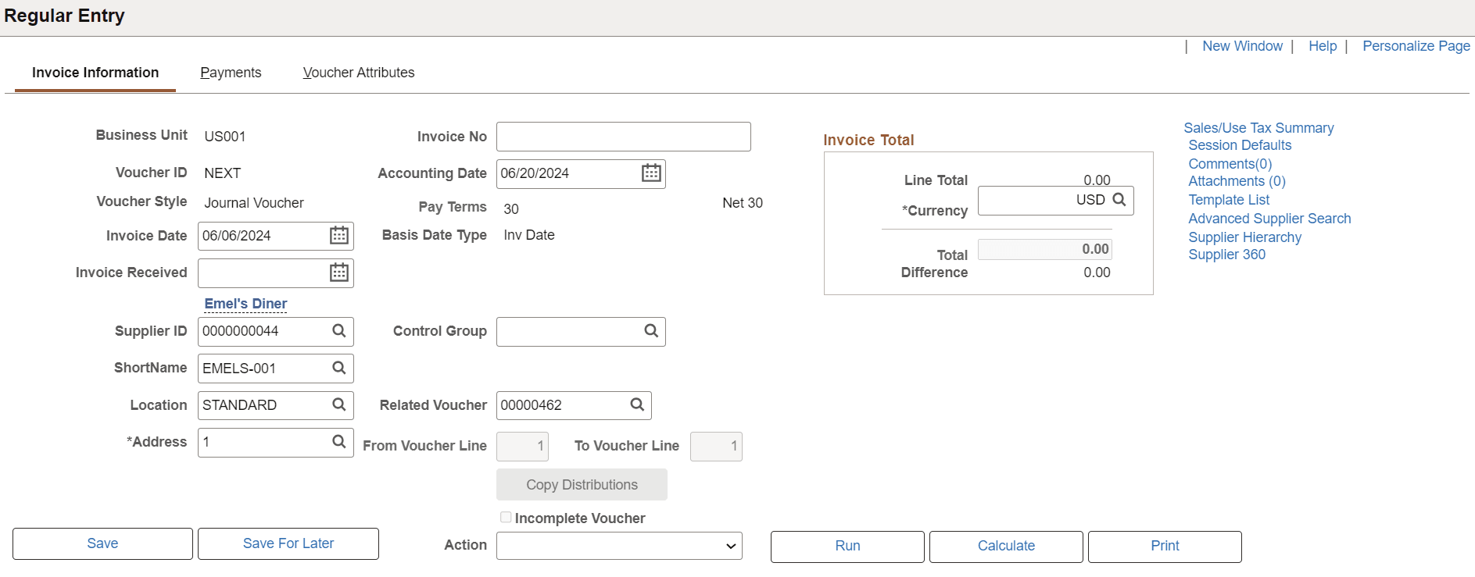The width and height of the screenshot is (1475, 577).
Task: Open the Help link
Action: click(1323, 46)
